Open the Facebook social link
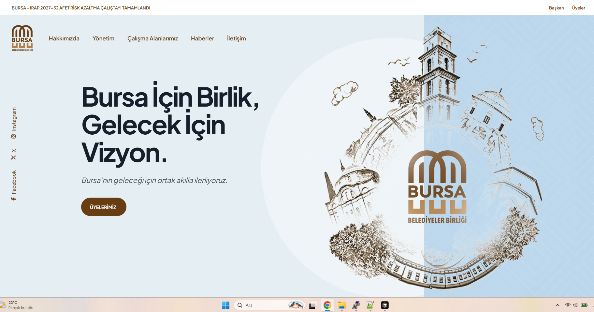 tap(14, 185)
